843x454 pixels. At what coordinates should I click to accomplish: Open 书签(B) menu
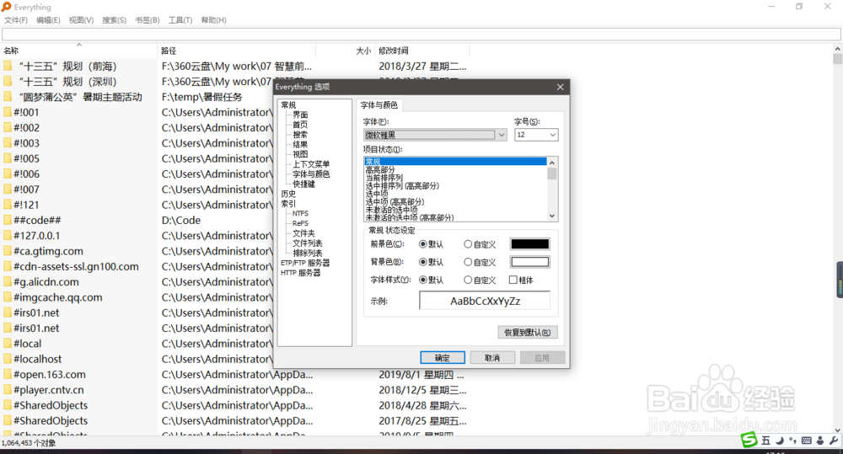(x=147, y=20)
